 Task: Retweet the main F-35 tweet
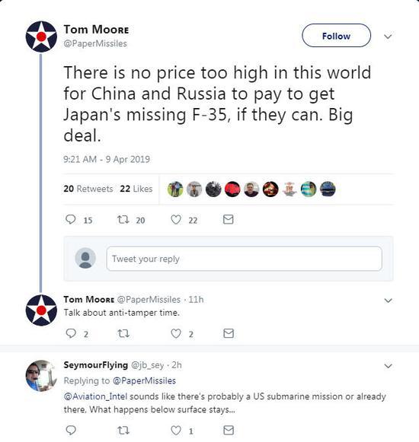click(x=123, y=219)
